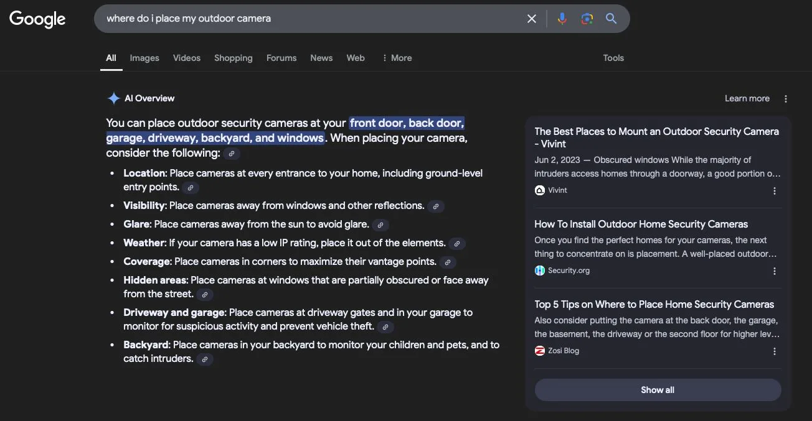This screenshot has width=812, height=421.
Task: Click the Vivint site favicon
Action: (x=539, y=190)
